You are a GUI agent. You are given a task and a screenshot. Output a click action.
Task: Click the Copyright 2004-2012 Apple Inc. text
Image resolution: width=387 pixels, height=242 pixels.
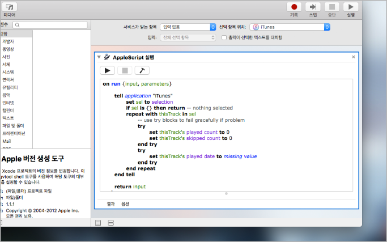42,211
